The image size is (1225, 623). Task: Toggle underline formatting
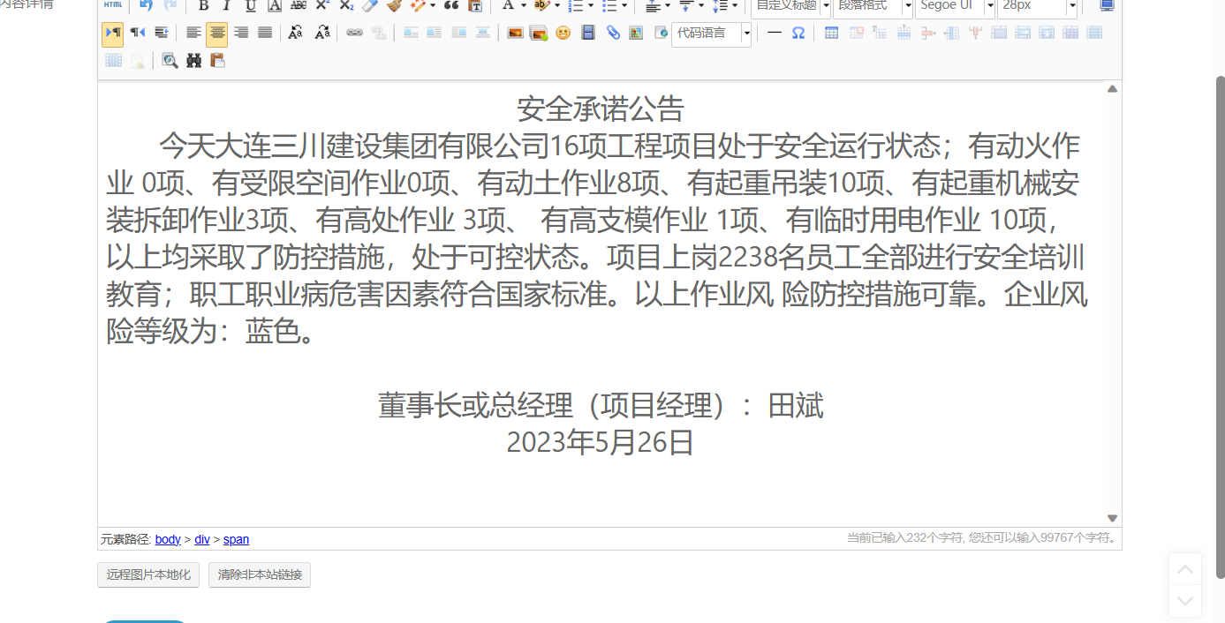pyautogui.click(x=251, y=5)
